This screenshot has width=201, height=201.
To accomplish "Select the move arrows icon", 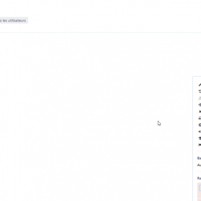I will click(199, 105).
